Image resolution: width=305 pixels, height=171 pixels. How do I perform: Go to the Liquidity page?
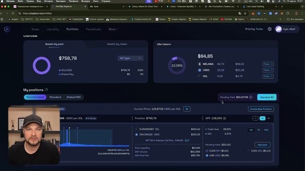[x=53, y=29]
